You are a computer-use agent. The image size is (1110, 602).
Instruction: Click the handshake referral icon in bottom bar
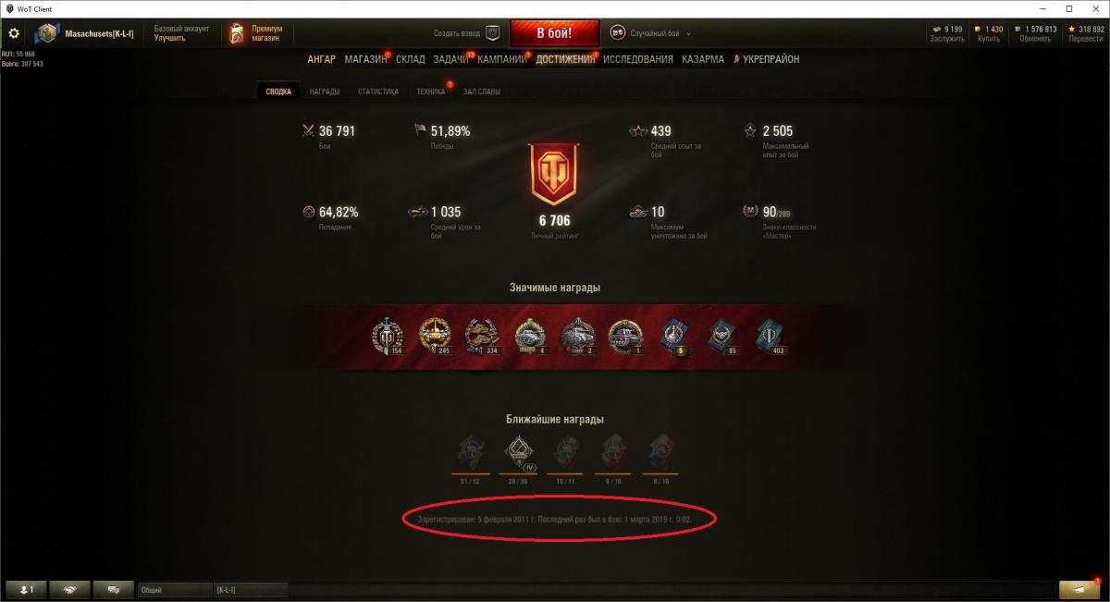coord(70,589)
